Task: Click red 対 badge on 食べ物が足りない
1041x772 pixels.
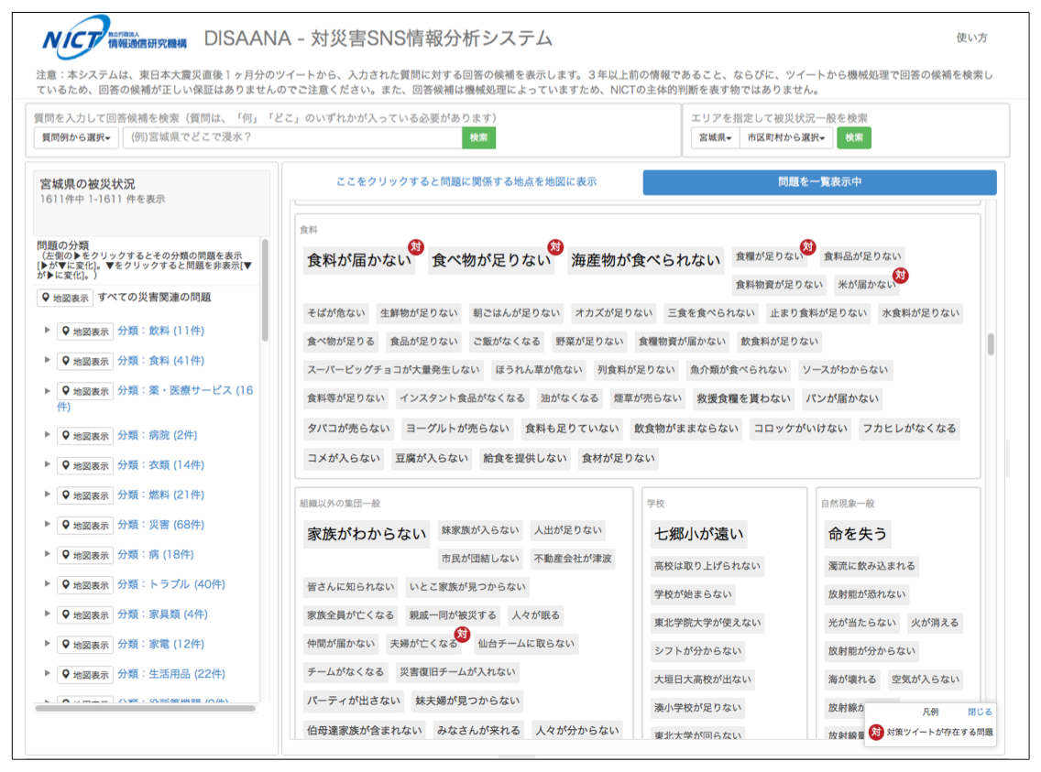Action: pyautogui.click(x=555, y=246)
